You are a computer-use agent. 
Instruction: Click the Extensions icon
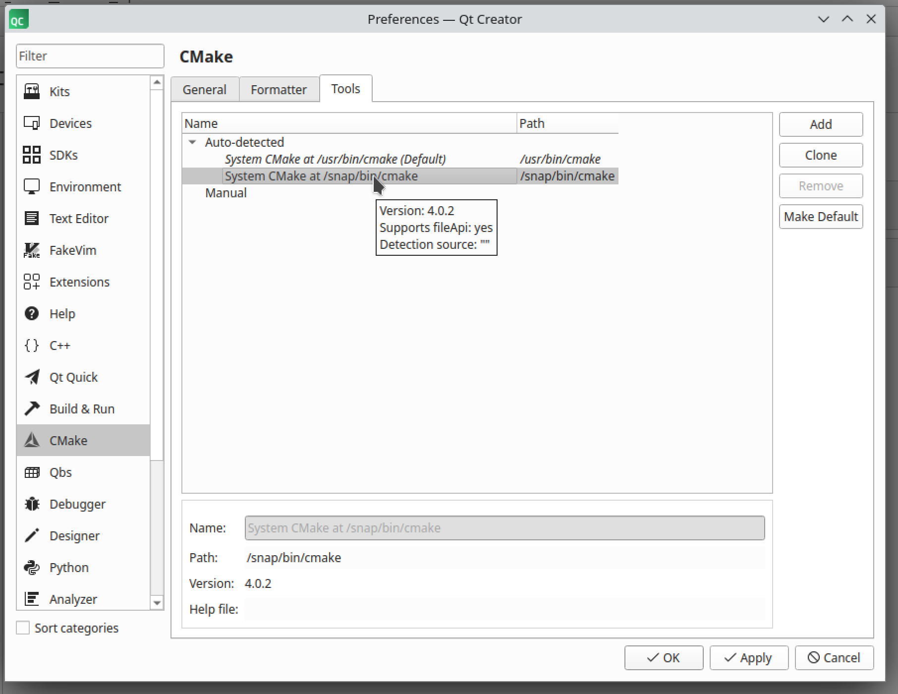pyautogui.click(x=32, y=282)
